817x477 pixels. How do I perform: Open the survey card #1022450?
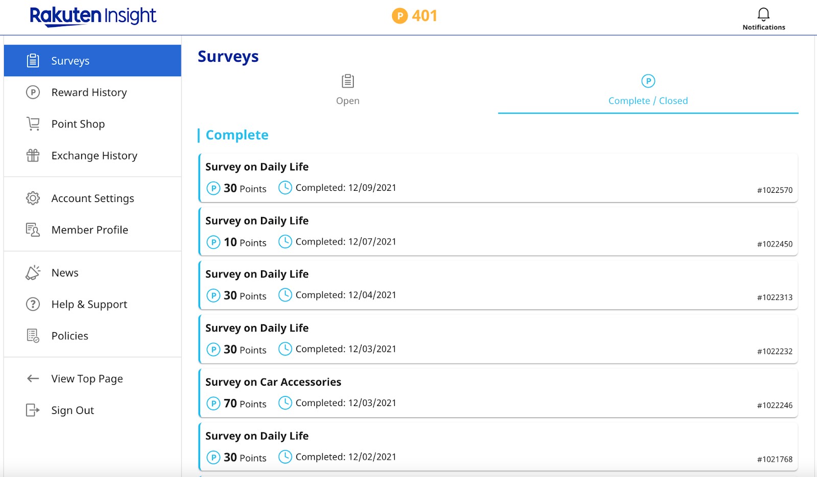pyautogui.click(x=498, y=232)
